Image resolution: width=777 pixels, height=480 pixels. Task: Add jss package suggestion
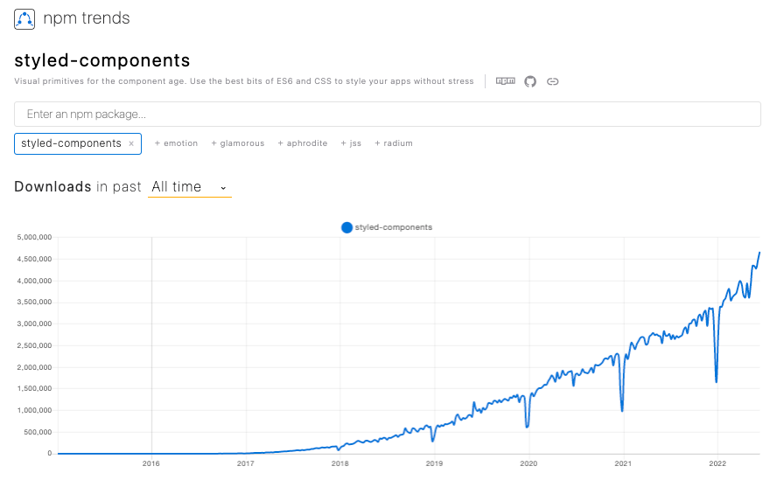tap(351, 143)
